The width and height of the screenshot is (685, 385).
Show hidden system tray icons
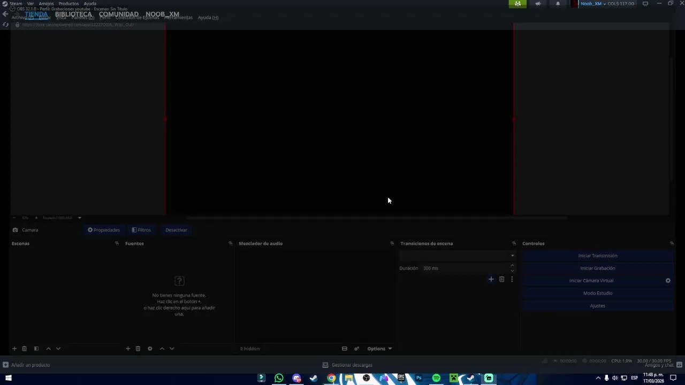598,378
